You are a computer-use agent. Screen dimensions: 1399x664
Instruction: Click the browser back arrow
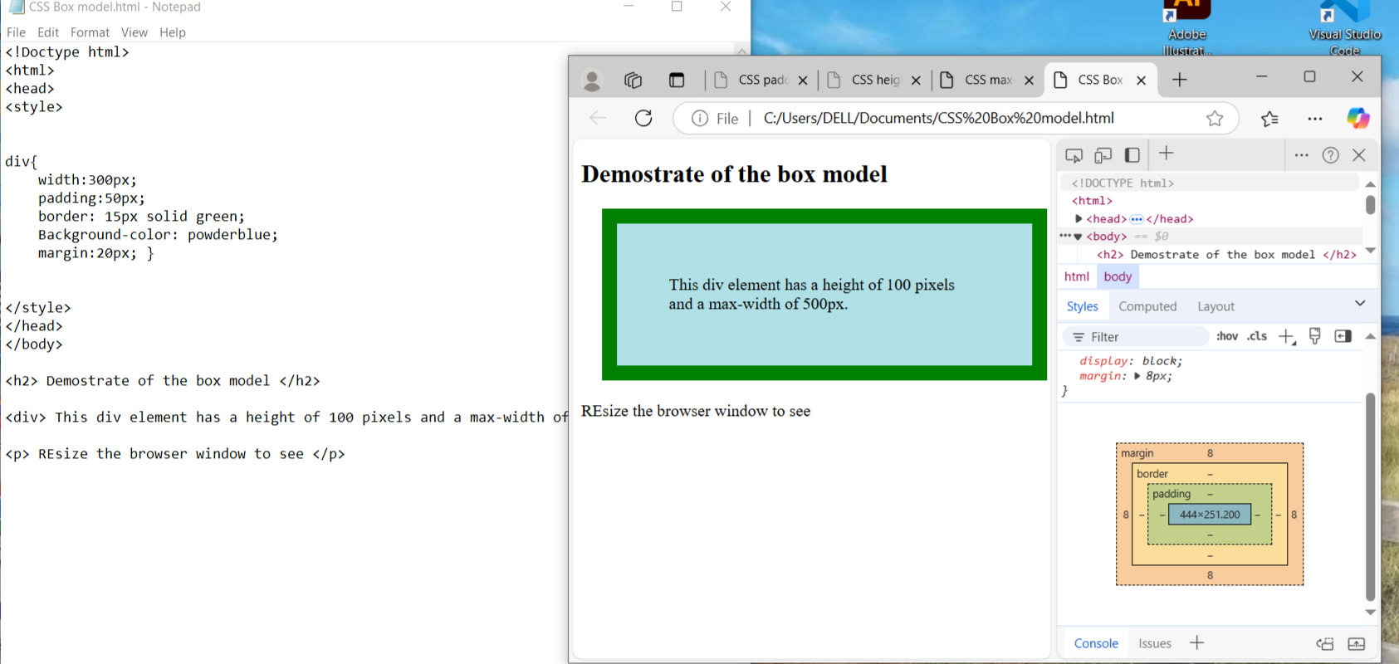tap(598, 118)
